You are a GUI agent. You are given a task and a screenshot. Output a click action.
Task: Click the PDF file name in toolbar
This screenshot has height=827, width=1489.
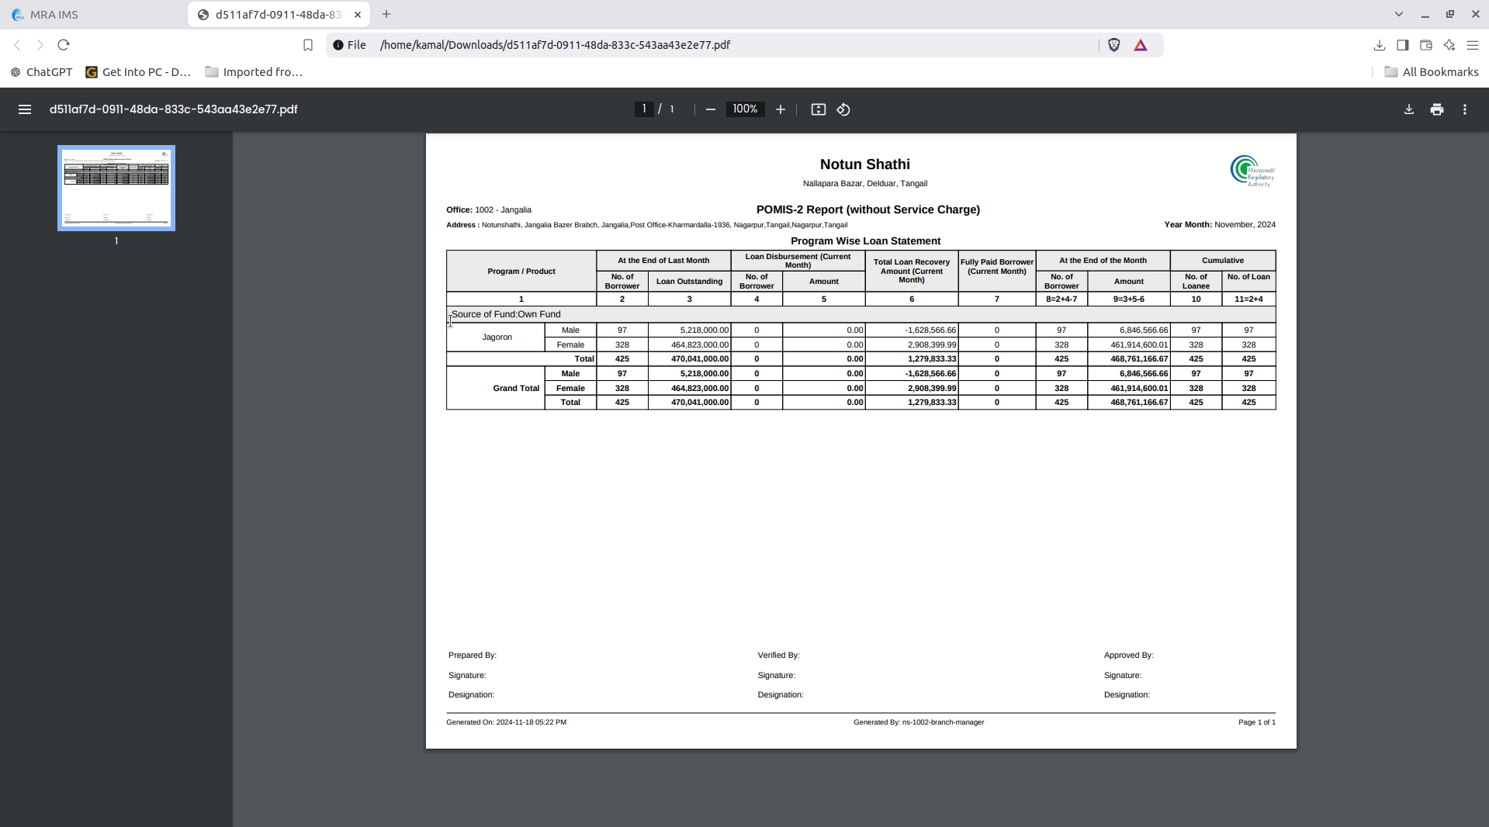(174, 109)
